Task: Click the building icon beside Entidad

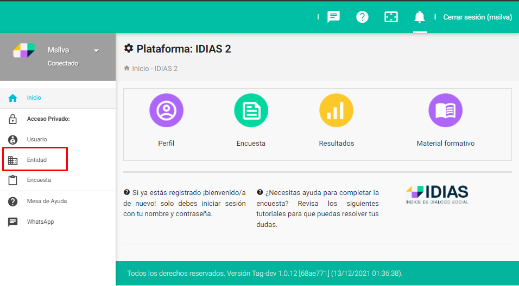Action: point(12,160)
